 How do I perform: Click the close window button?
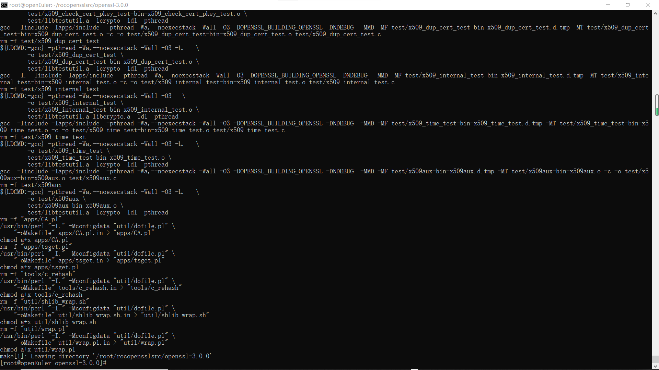pyautogui.click(x=648, y=4)
